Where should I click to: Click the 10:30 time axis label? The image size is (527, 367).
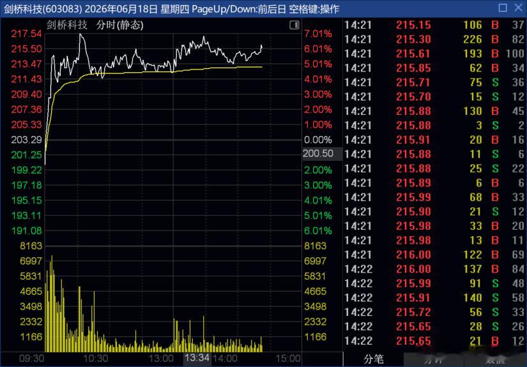[95, 359]
